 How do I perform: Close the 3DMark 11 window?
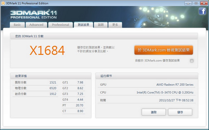coord(204,3)
